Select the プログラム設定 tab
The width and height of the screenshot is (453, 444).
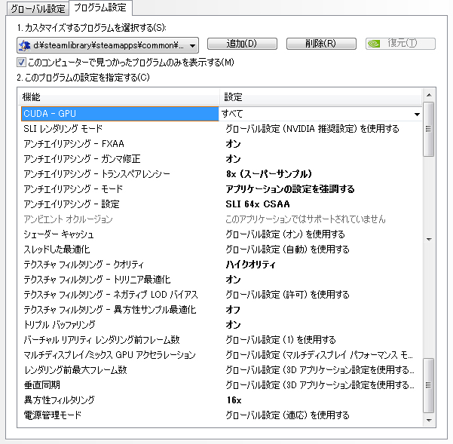(x=100, y=8)
